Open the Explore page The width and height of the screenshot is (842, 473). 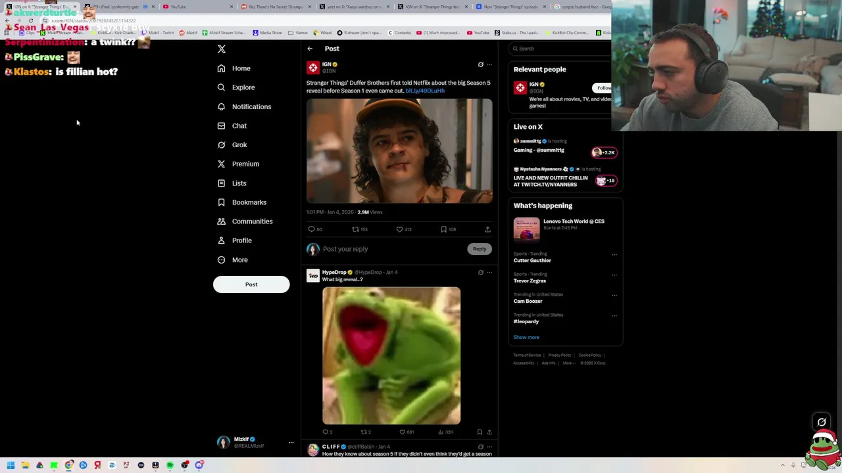[236, 87]
